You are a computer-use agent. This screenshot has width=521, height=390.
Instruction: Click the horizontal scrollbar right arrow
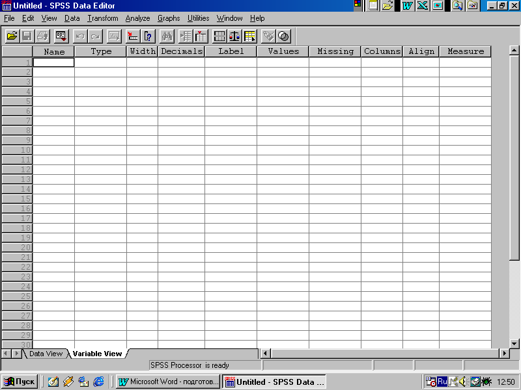504,354
